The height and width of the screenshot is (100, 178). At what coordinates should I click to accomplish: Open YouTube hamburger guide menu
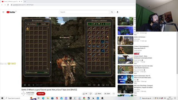tap(3, 12)
